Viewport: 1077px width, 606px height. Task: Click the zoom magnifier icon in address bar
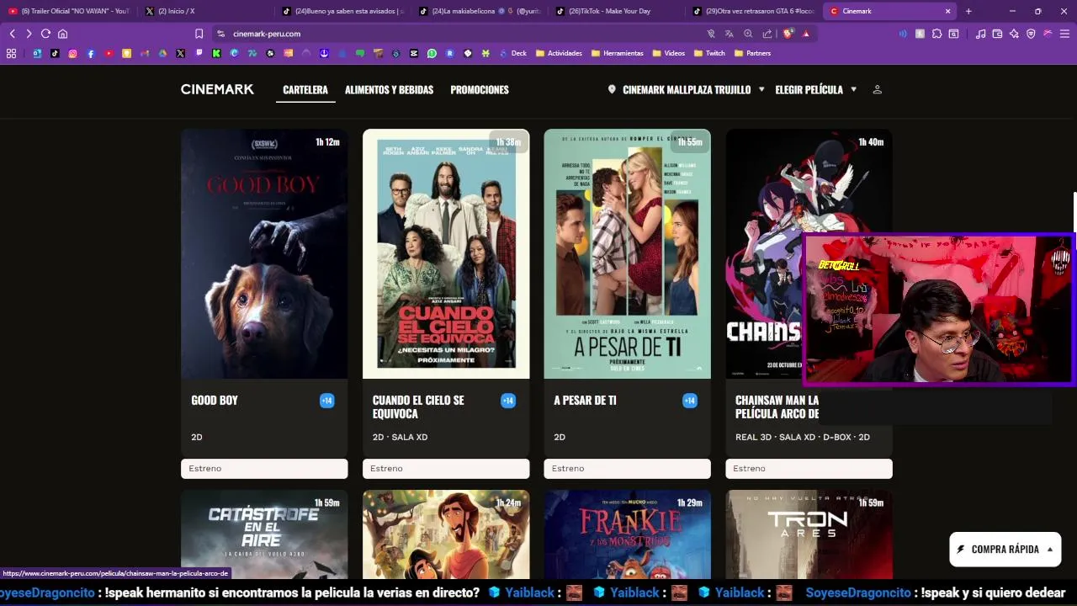coord(748,34)
